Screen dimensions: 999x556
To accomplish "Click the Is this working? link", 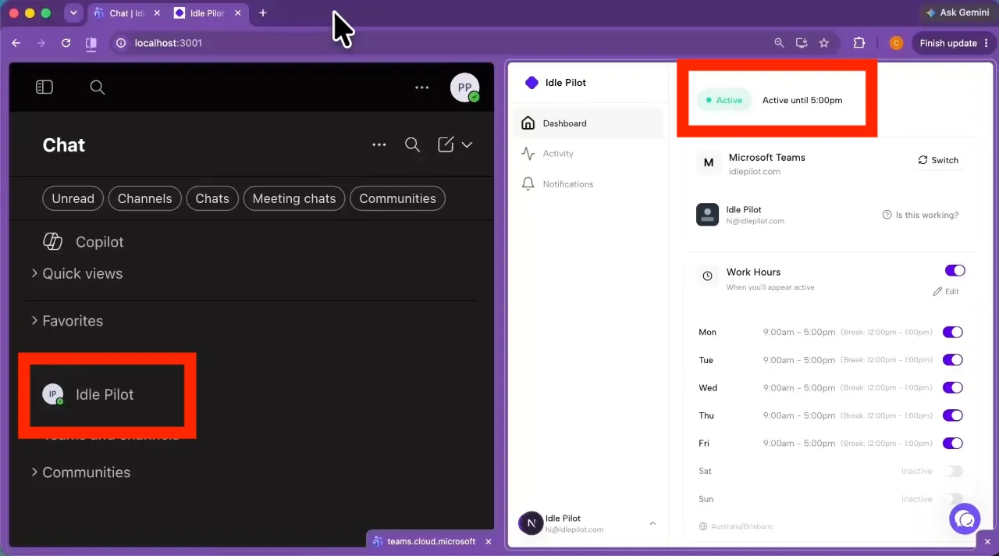I will point(920,215).
